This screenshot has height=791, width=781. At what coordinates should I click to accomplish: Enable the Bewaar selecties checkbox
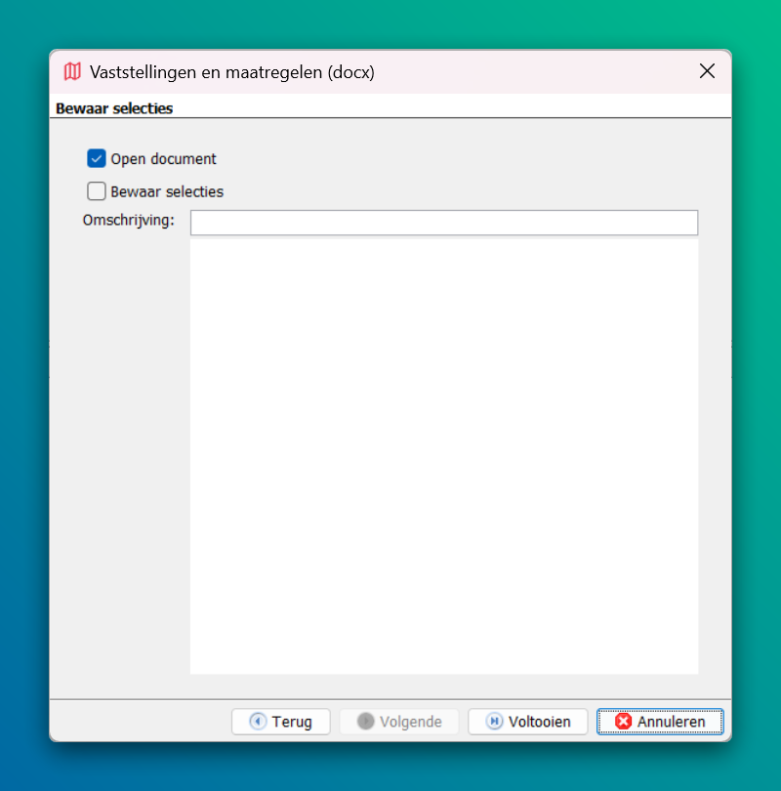(96, 191)
